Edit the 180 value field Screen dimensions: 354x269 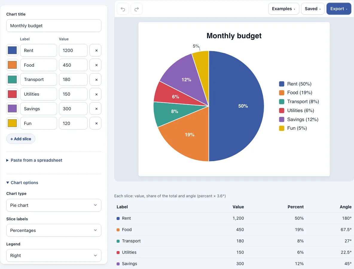pos(73,80)
